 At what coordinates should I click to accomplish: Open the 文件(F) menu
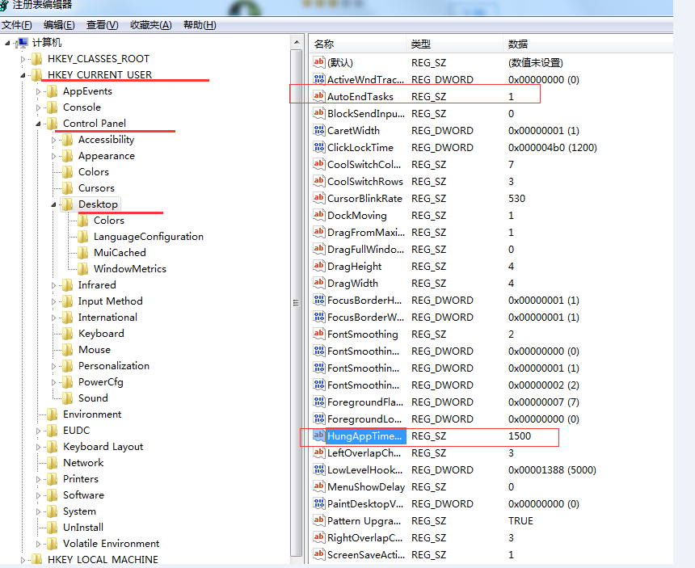pyautogui.click(x=17, y=25)
